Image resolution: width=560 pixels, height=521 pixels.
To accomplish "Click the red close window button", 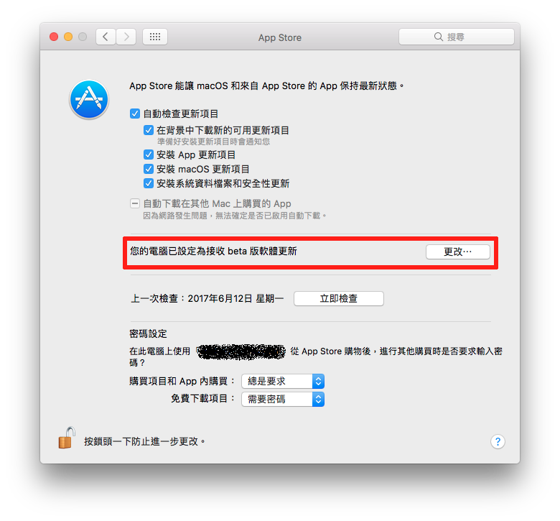I will 54,37.
